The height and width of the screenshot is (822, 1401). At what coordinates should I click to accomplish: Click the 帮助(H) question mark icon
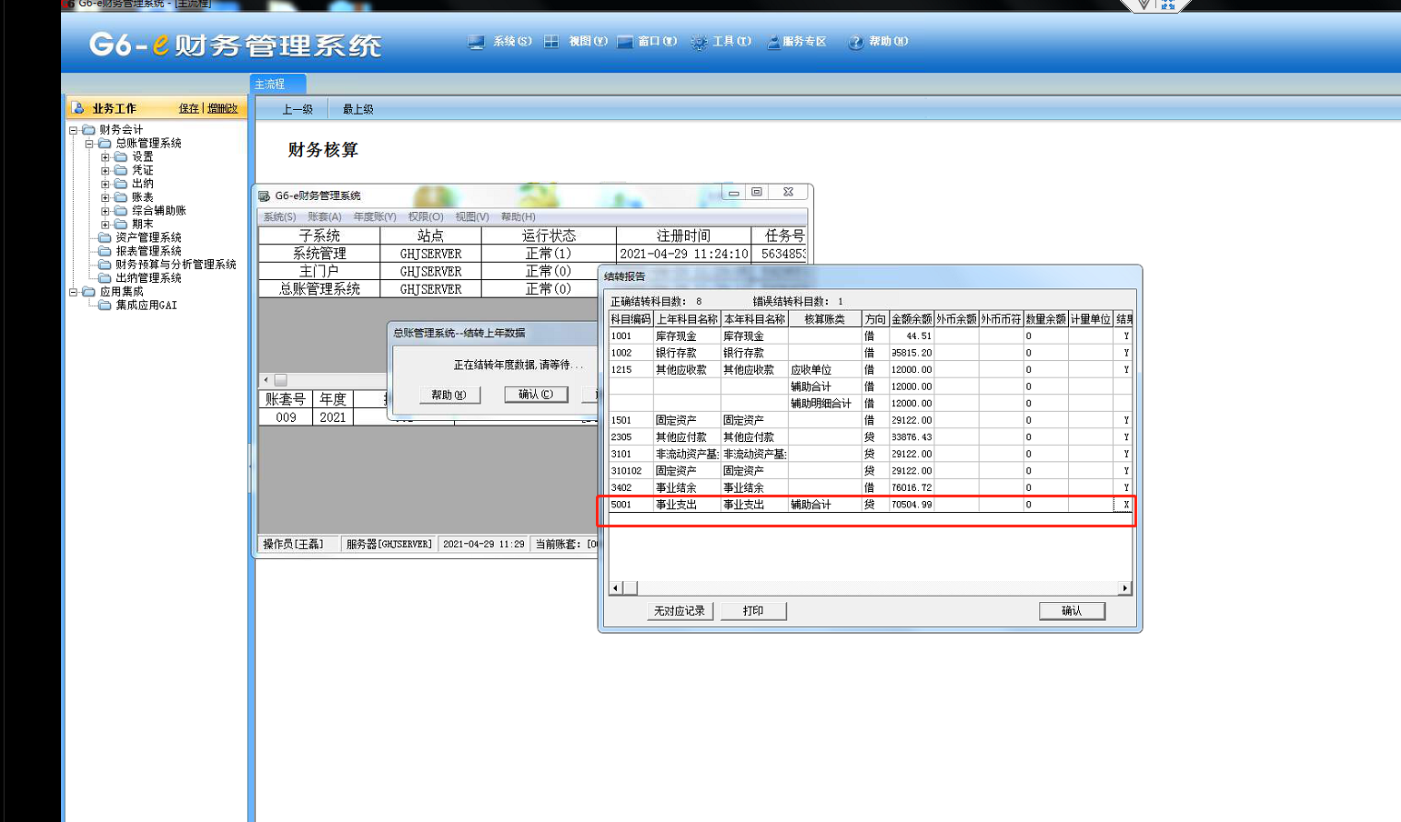tap(856, 42)
